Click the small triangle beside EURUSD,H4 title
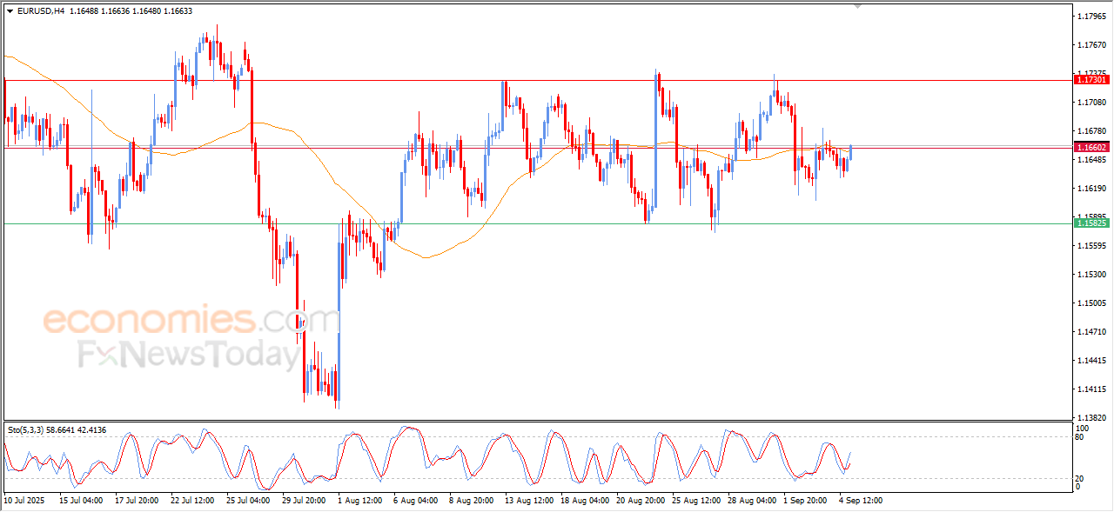Viewport: 1114px width, 512px height. click(10, 11)
